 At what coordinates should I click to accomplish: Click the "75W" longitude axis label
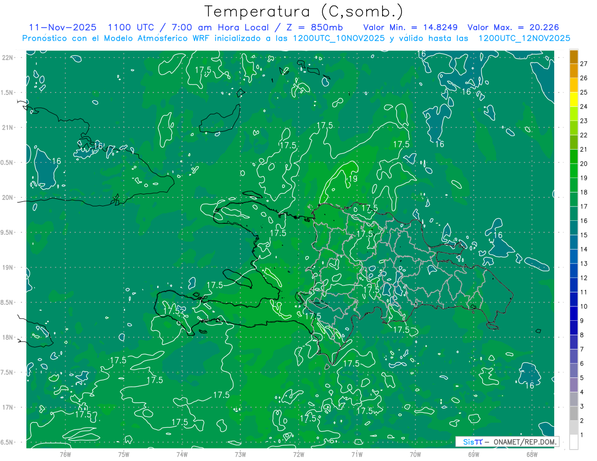(123, 454)
